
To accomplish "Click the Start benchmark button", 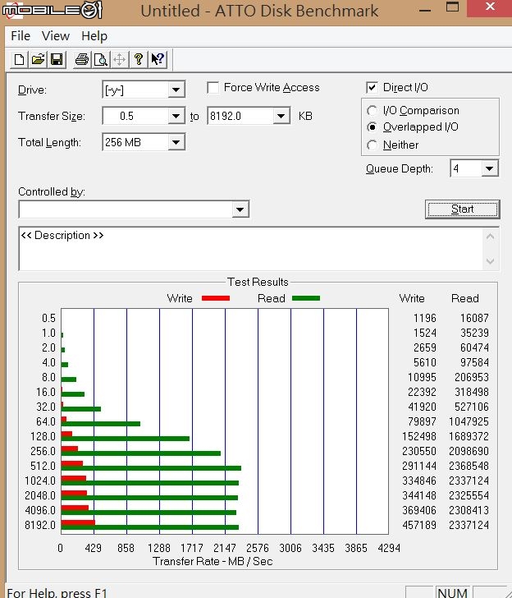I will point(463,209).
